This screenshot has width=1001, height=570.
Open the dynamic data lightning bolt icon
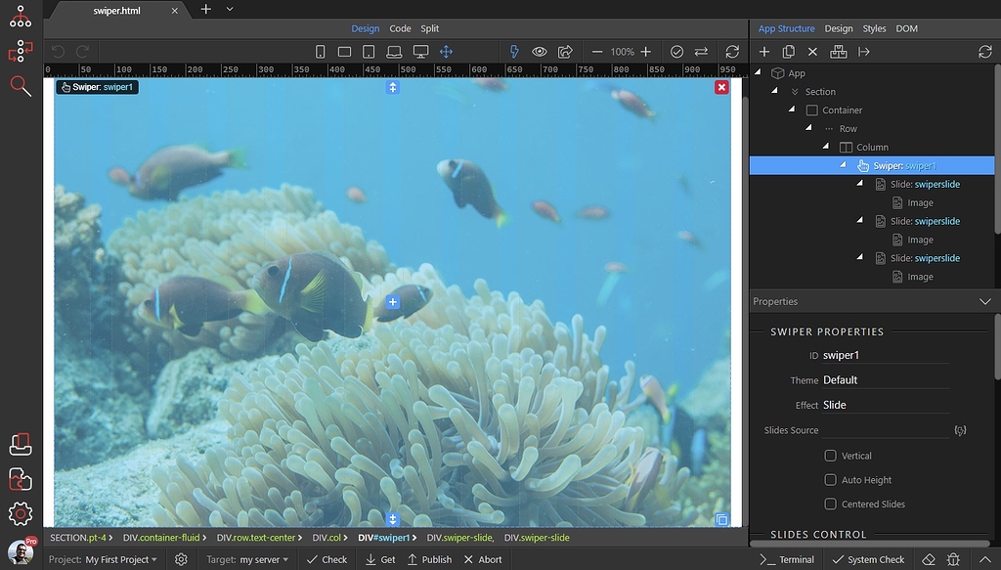pos(513,51)
